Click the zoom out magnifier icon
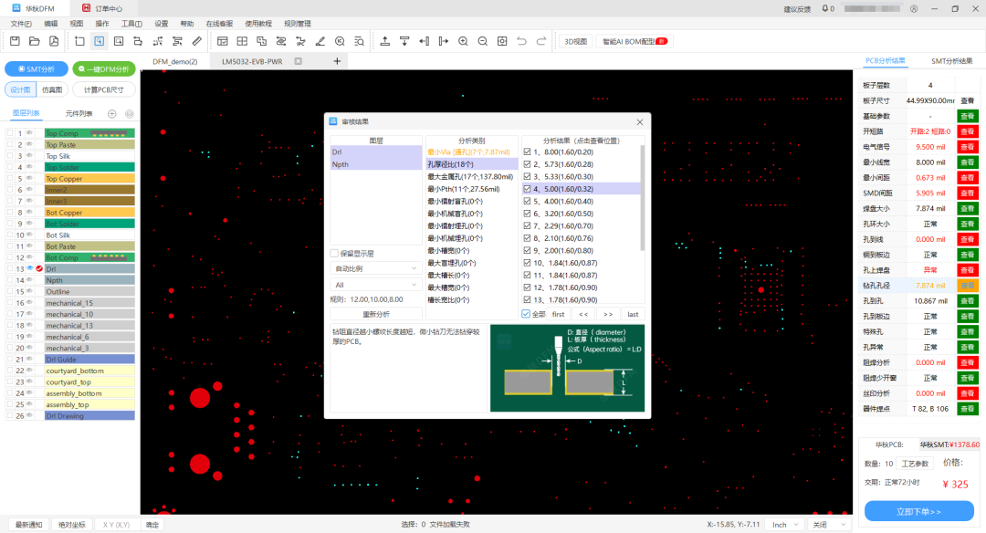The width and height of the screenshot is (986, 533). pos(482,41)
